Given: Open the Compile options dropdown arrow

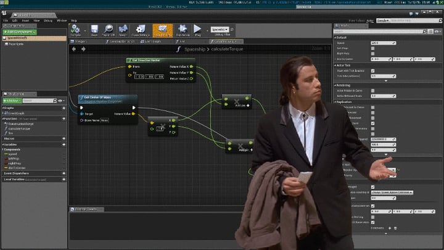Looking at the screenshot, I should pos(84,31).
